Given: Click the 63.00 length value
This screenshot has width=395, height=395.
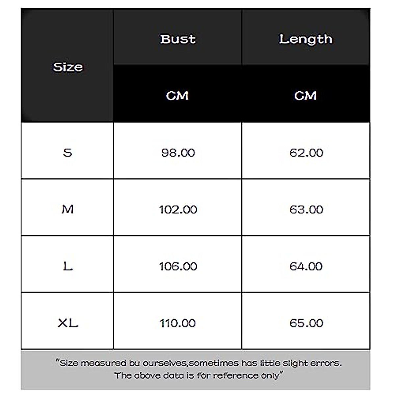Looking at the screenshot, I should click(x=306, y=209).
